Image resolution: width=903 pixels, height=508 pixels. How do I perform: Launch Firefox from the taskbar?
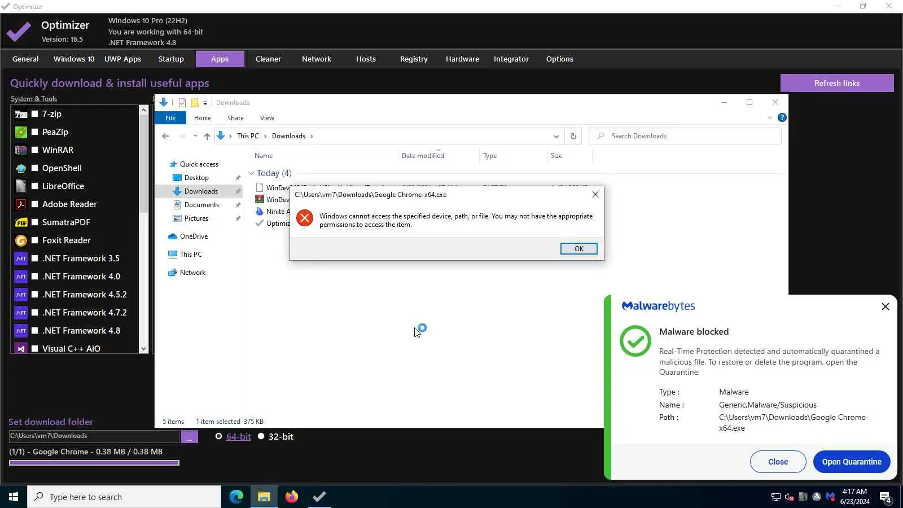pyautogui.click(x=291, y=497)
